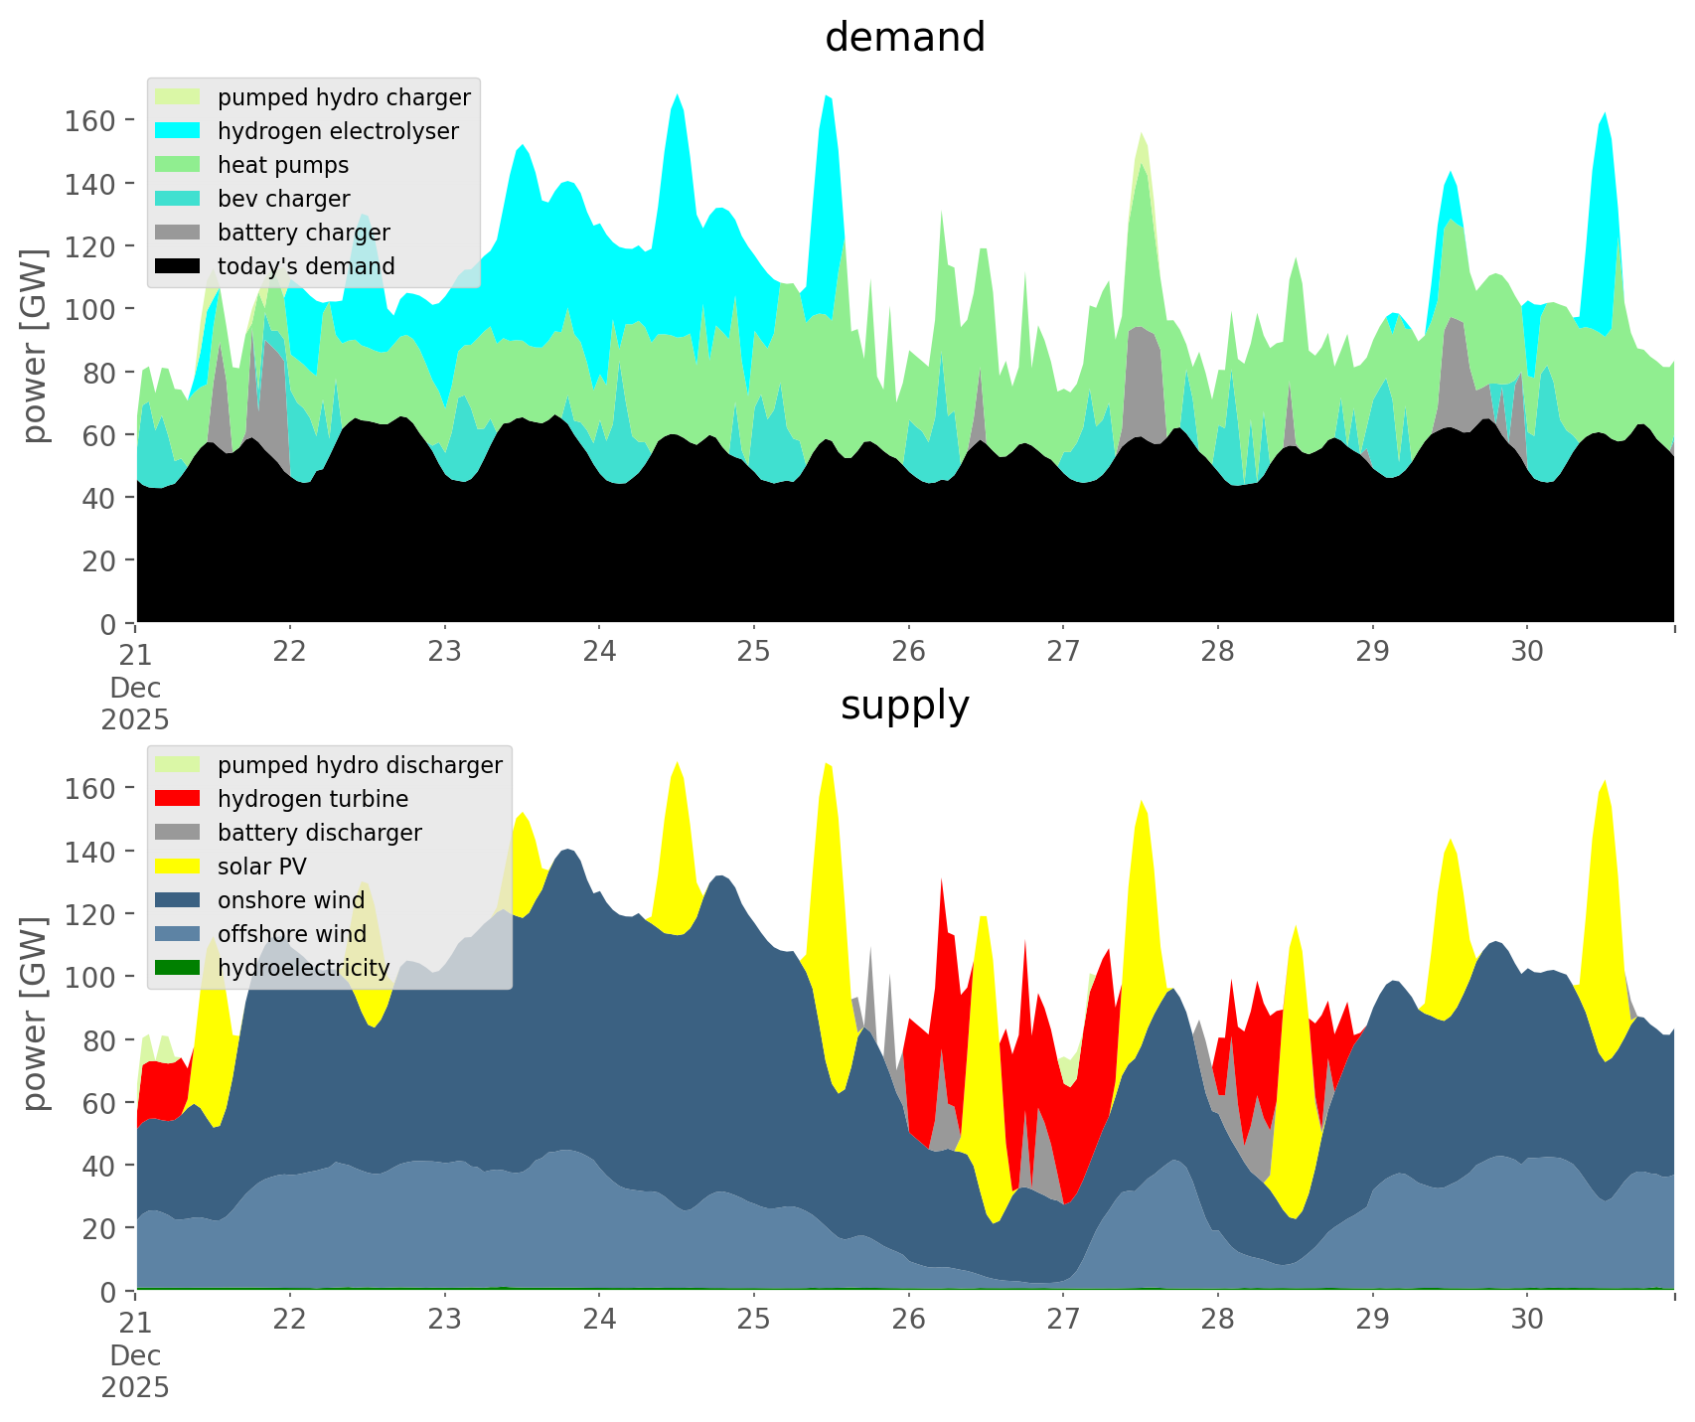1695x1422 pixels.
Task: Click the solar PV yellow legend swatch
Action: click(x=179, y=867)
